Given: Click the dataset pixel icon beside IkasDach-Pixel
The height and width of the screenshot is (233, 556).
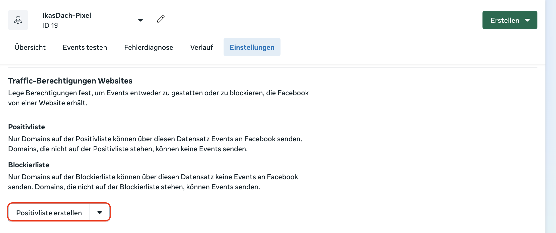Looking at the screenshot, I should point(18,20).
